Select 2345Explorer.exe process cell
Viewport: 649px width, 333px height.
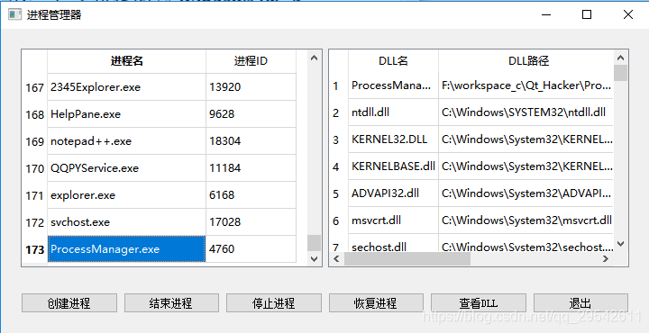pos(127,86)
